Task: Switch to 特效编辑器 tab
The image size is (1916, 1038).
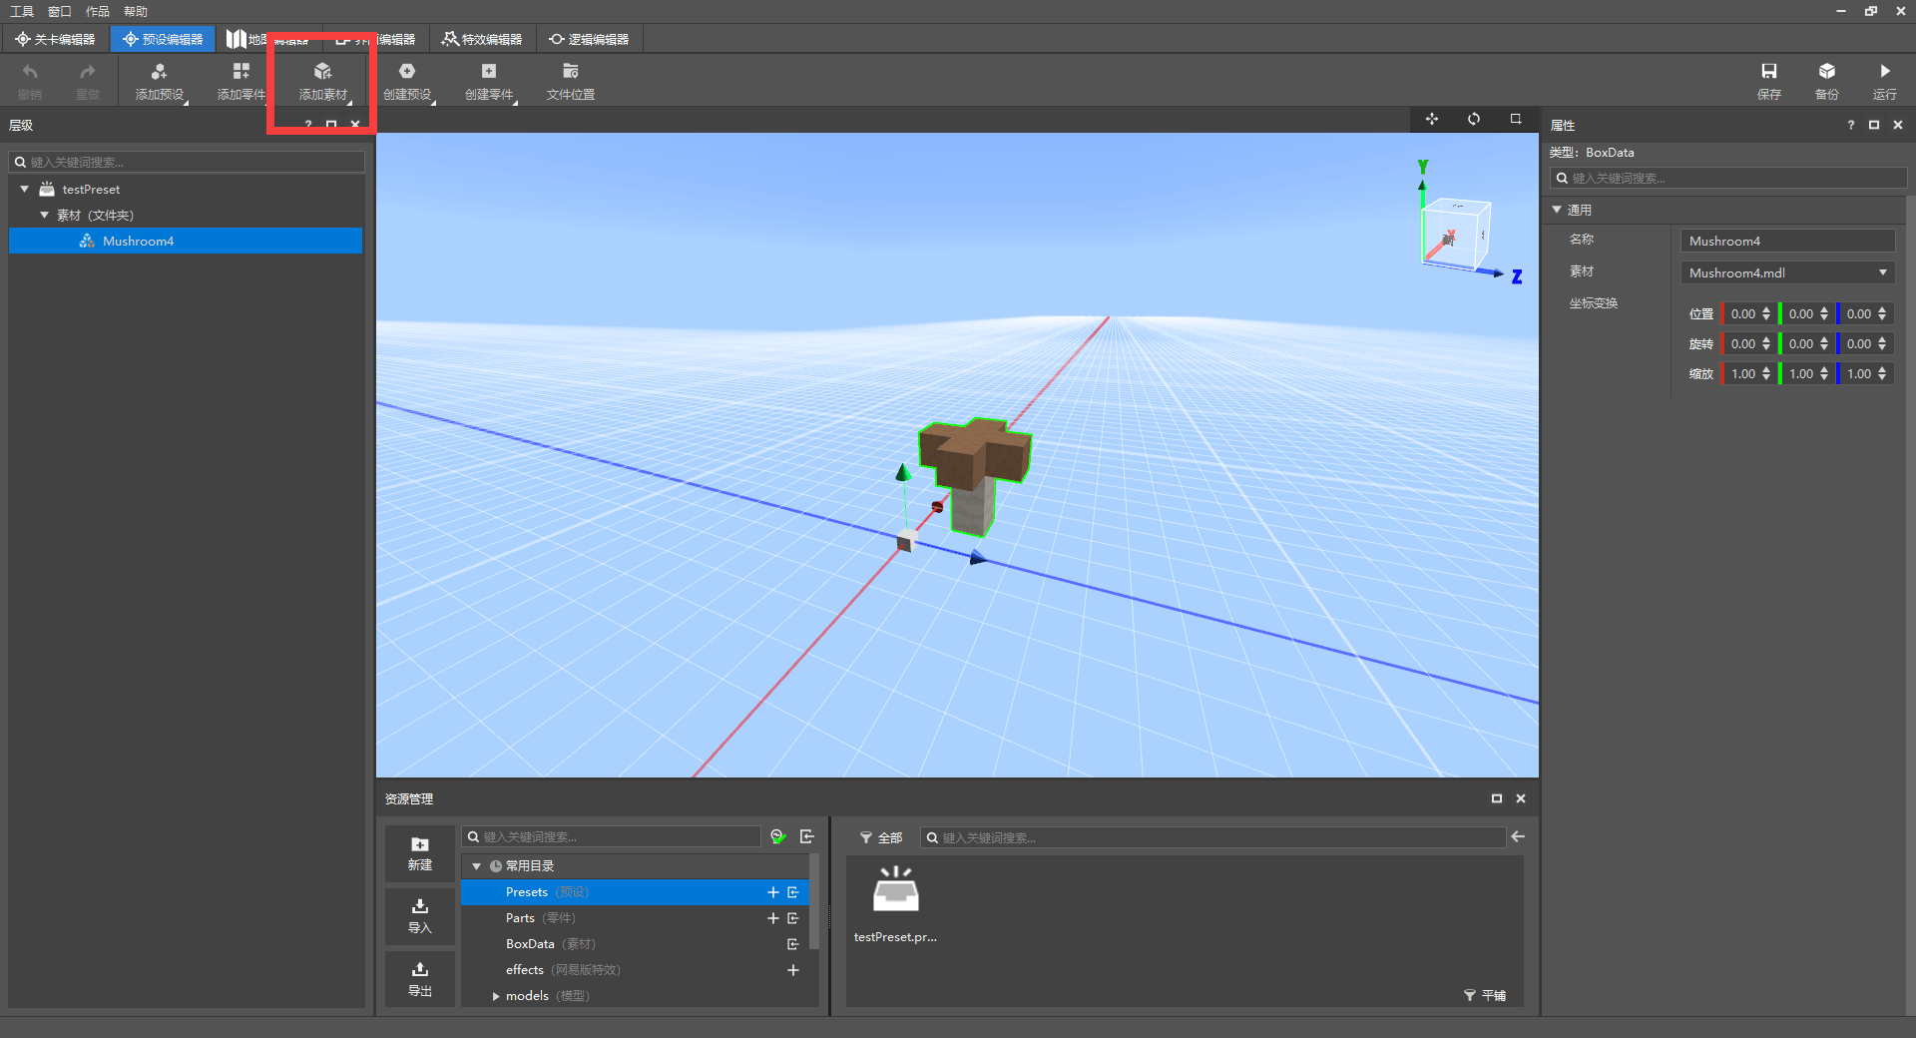Action: coord(483,39)
